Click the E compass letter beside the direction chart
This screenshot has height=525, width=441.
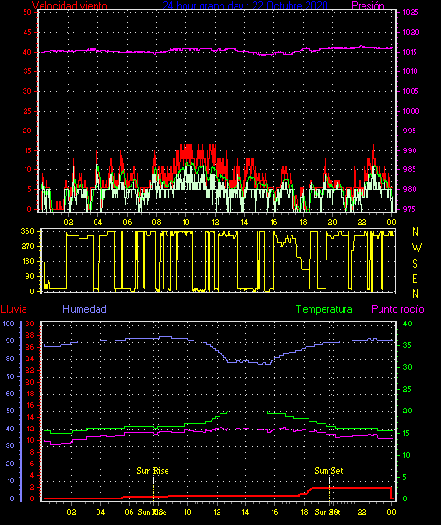[415, 279]
